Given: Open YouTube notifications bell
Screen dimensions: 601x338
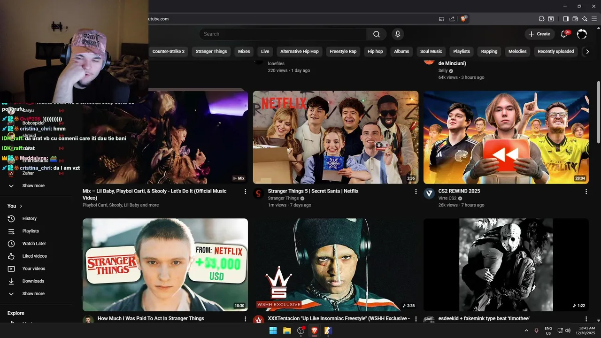Looking at the screenshot, I should pyautogui.click(x=564, y=34).
